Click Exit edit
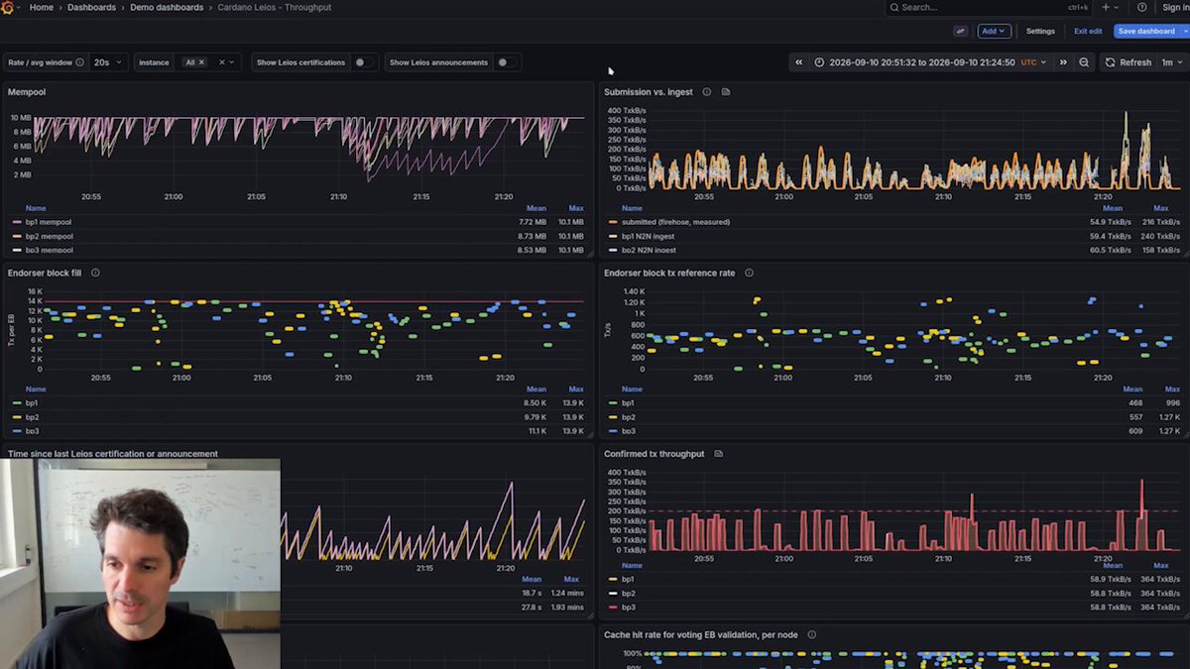 tap(1088, 31)
